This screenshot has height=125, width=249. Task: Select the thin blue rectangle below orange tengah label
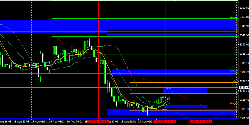click(186, 106)
